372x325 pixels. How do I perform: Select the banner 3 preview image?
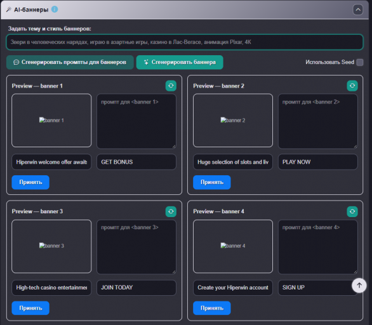click(x=51, y=246)
